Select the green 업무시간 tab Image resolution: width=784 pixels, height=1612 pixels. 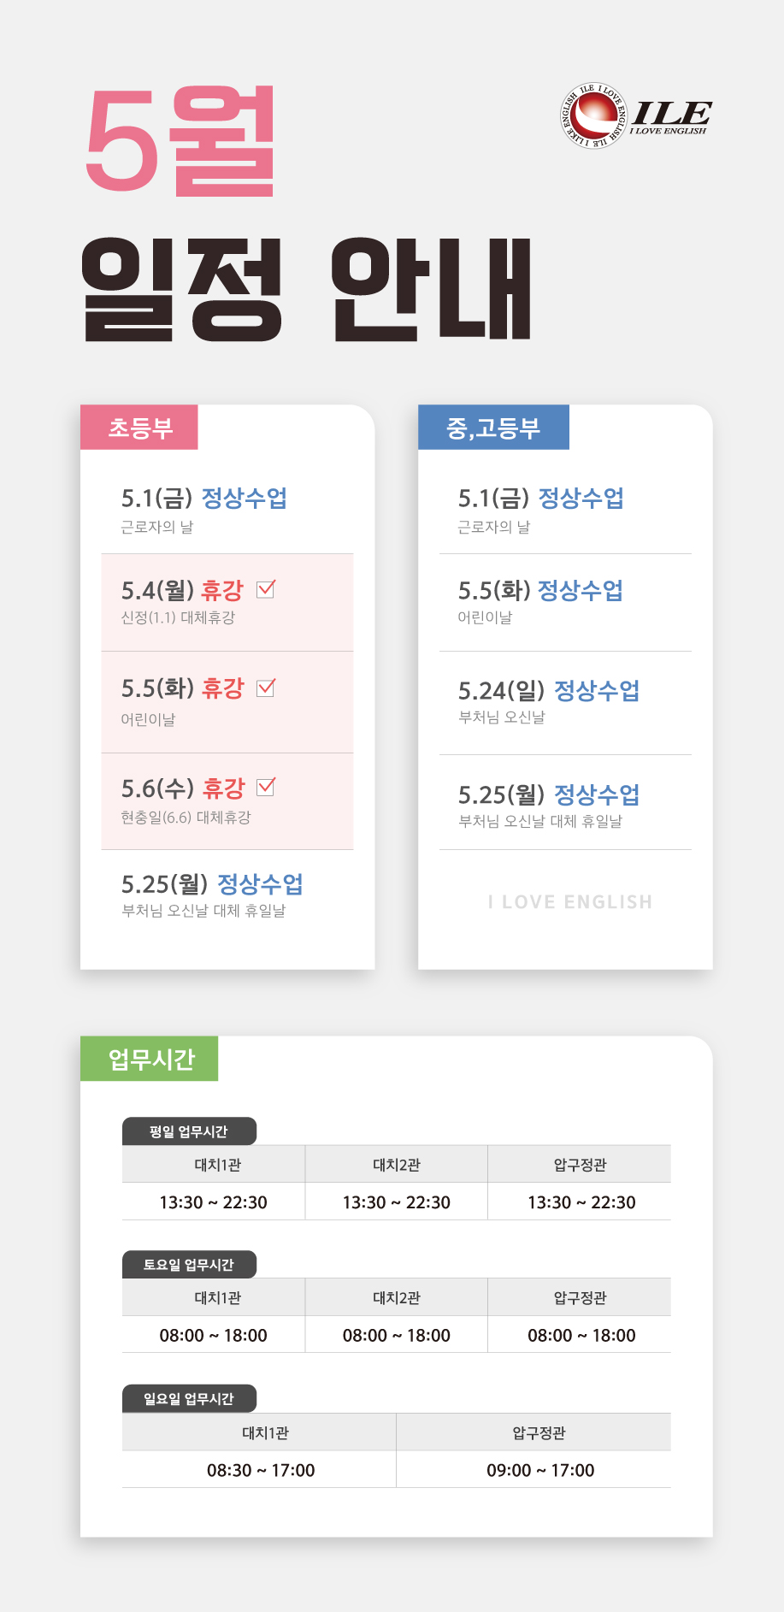[x=150, y=1059]
